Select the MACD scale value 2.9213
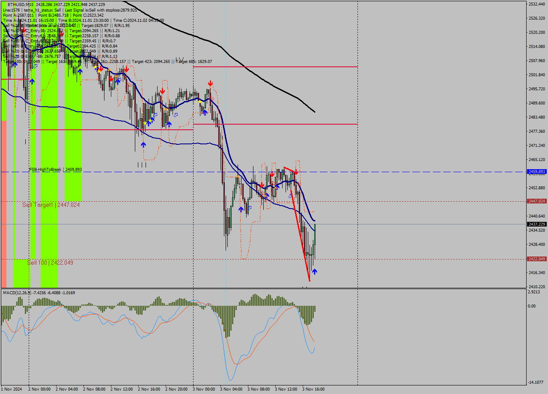 [x=535, y=292]
